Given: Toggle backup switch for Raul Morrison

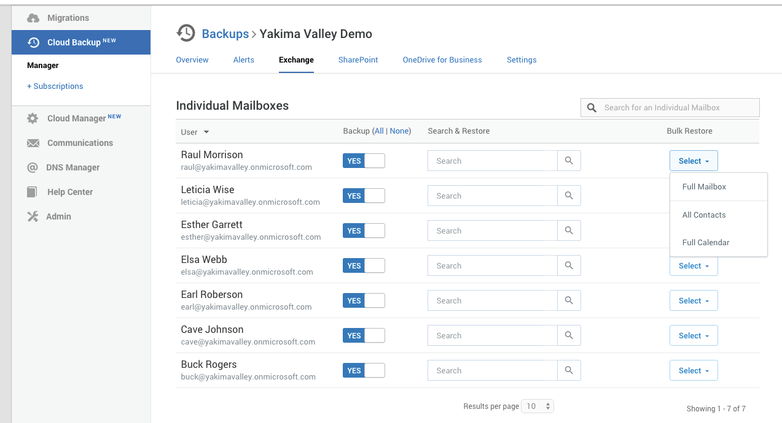Looking at the screenshot, I should tap(364, 161).
